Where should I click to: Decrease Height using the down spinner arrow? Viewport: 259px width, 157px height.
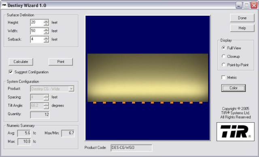coord(47,24)
